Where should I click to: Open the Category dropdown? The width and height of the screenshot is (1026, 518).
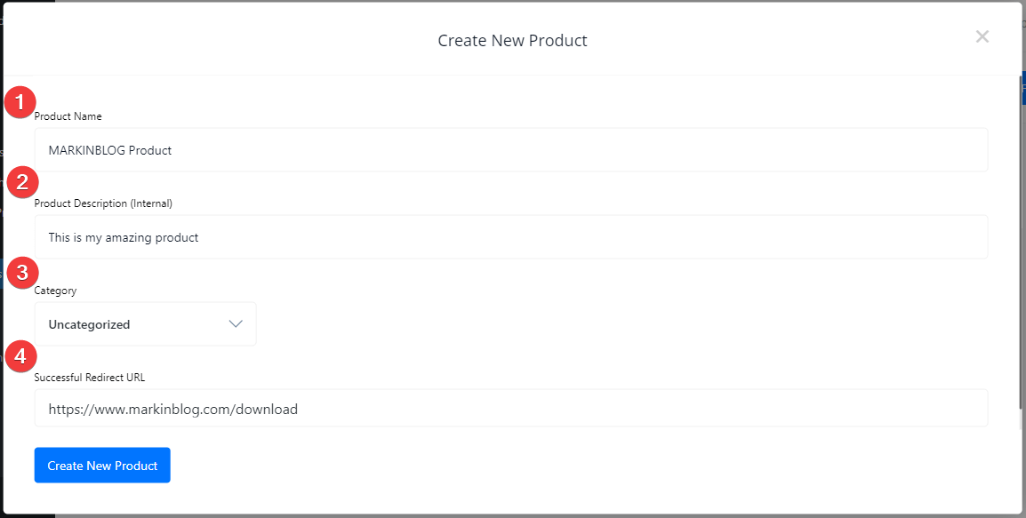point(145,323)
